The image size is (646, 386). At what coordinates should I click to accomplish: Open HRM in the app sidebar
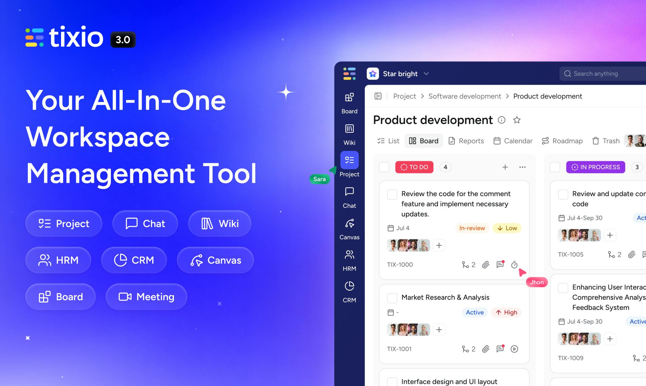(349, 260)
